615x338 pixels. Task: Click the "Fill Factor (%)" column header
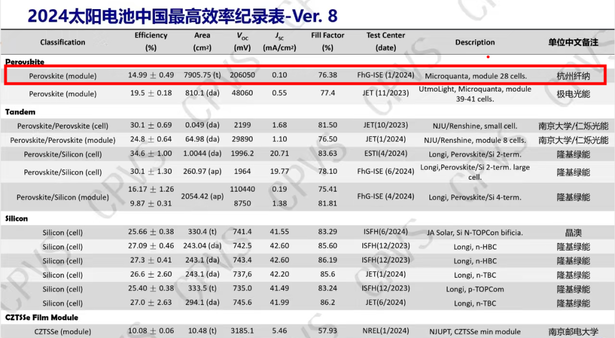click(327, 41)
